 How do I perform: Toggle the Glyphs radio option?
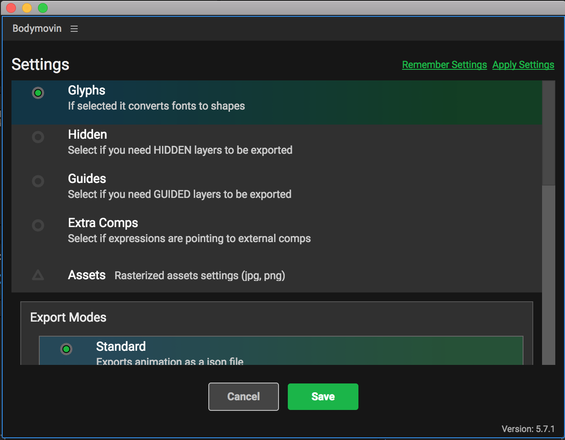coord(38,93)
